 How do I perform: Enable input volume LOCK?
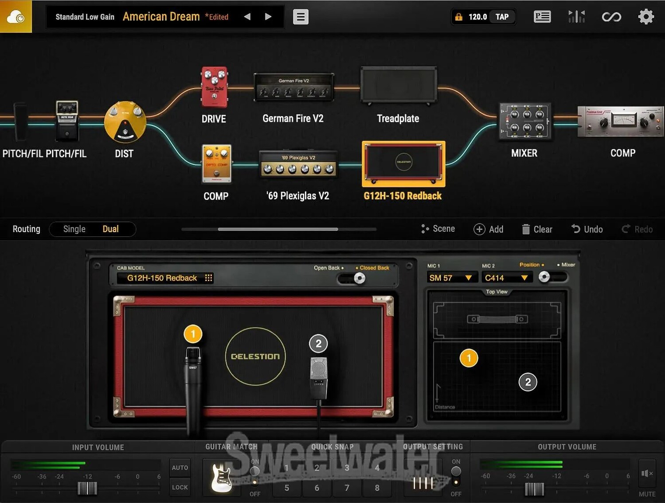click(180, 487)
